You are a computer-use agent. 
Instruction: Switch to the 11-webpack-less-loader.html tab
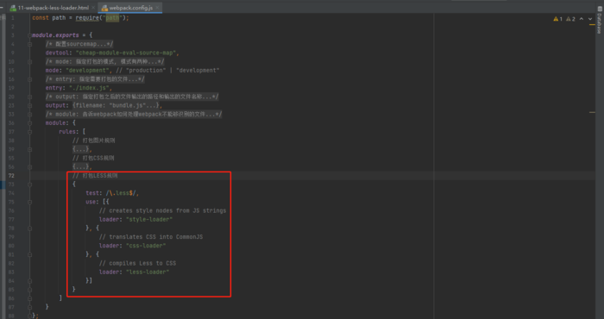53,8
